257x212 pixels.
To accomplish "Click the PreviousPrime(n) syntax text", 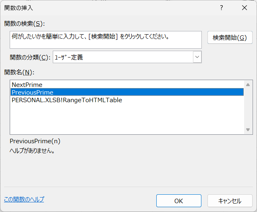I will click(x=35, y=141).
